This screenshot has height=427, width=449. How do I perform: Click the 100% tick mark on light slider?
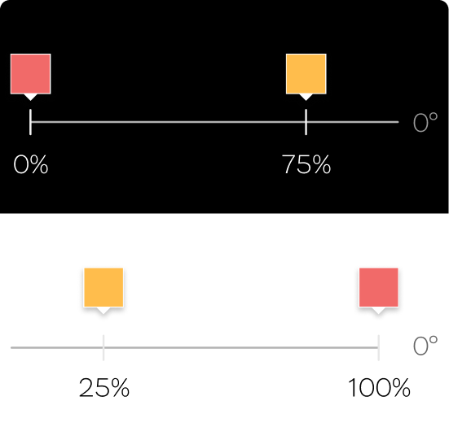379,348
